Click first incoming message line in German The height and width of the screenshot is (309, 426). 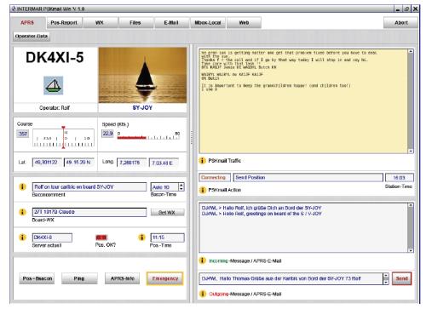tap(262, 208)
